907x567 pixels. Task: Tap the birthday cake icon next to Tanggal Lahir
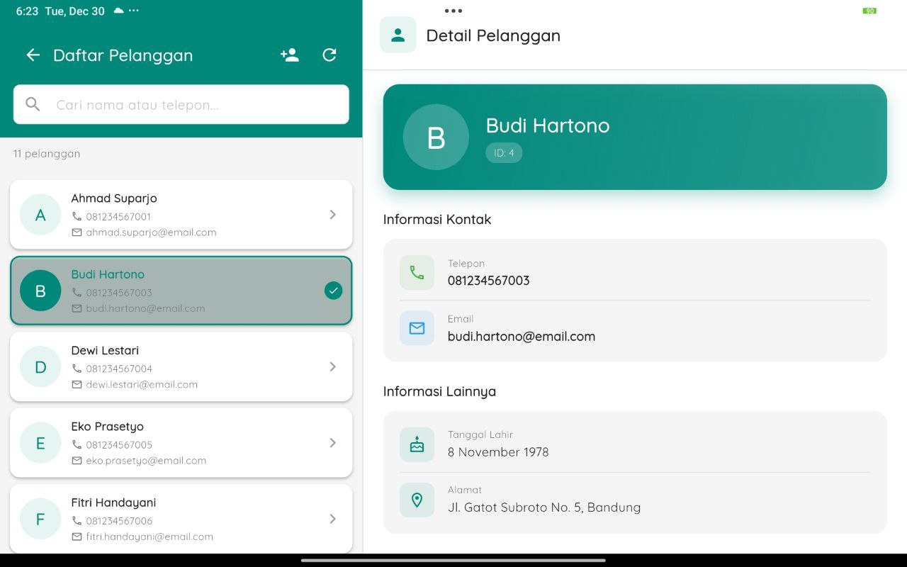coord(417,443)
